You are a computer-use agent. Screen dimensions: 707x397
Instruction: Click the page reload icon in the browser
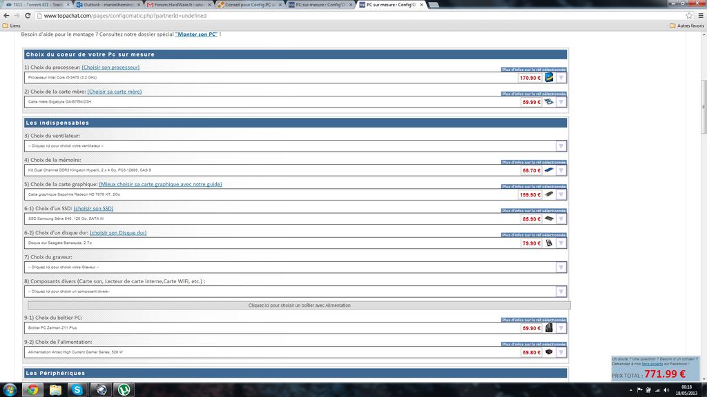coord(29,15)
